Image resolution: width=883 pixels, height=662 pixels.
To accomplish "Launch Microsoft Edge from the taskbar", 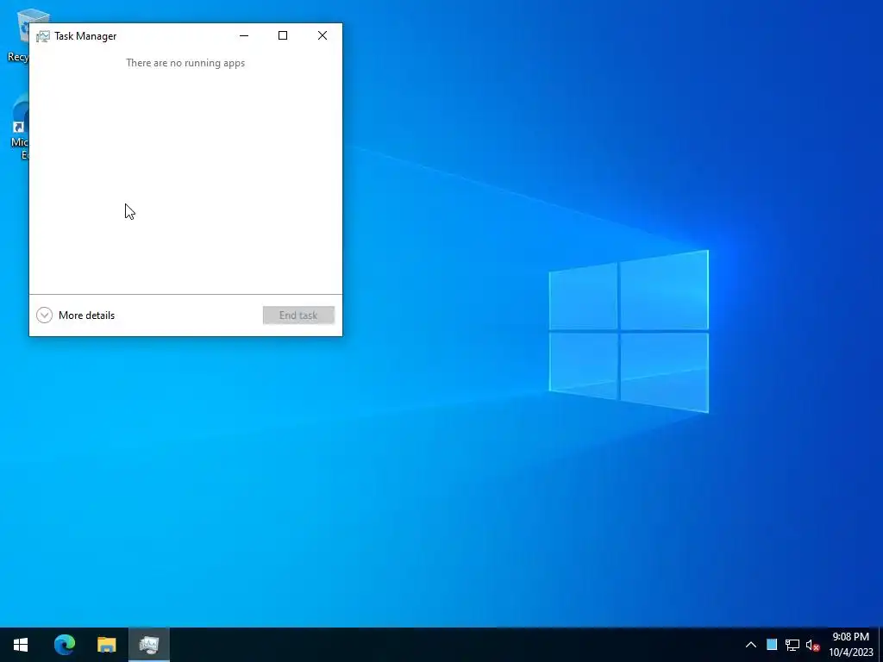I will click(64, 645).
